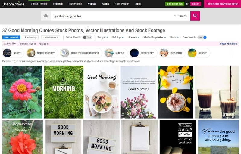Expand the Media Properties dropdown
241x154 pixels.
tap(155, 37)
